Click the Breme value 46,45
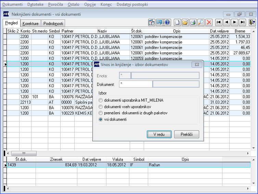This screenshot has height=194, width=258. (240, 48)
